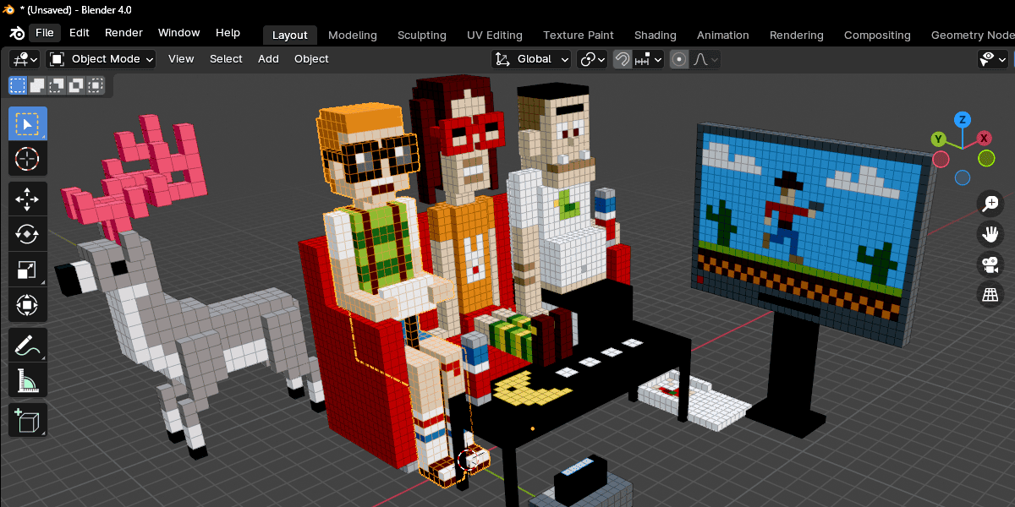Toggle proportional editing button
Screen dimensions: 1015x507
click(x=678, y=59)
